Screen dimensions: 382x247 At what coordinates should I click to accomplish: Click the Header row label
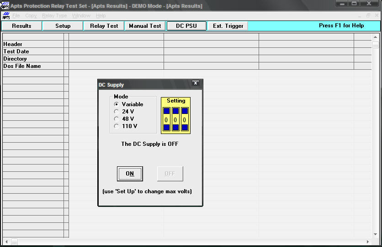33,44
